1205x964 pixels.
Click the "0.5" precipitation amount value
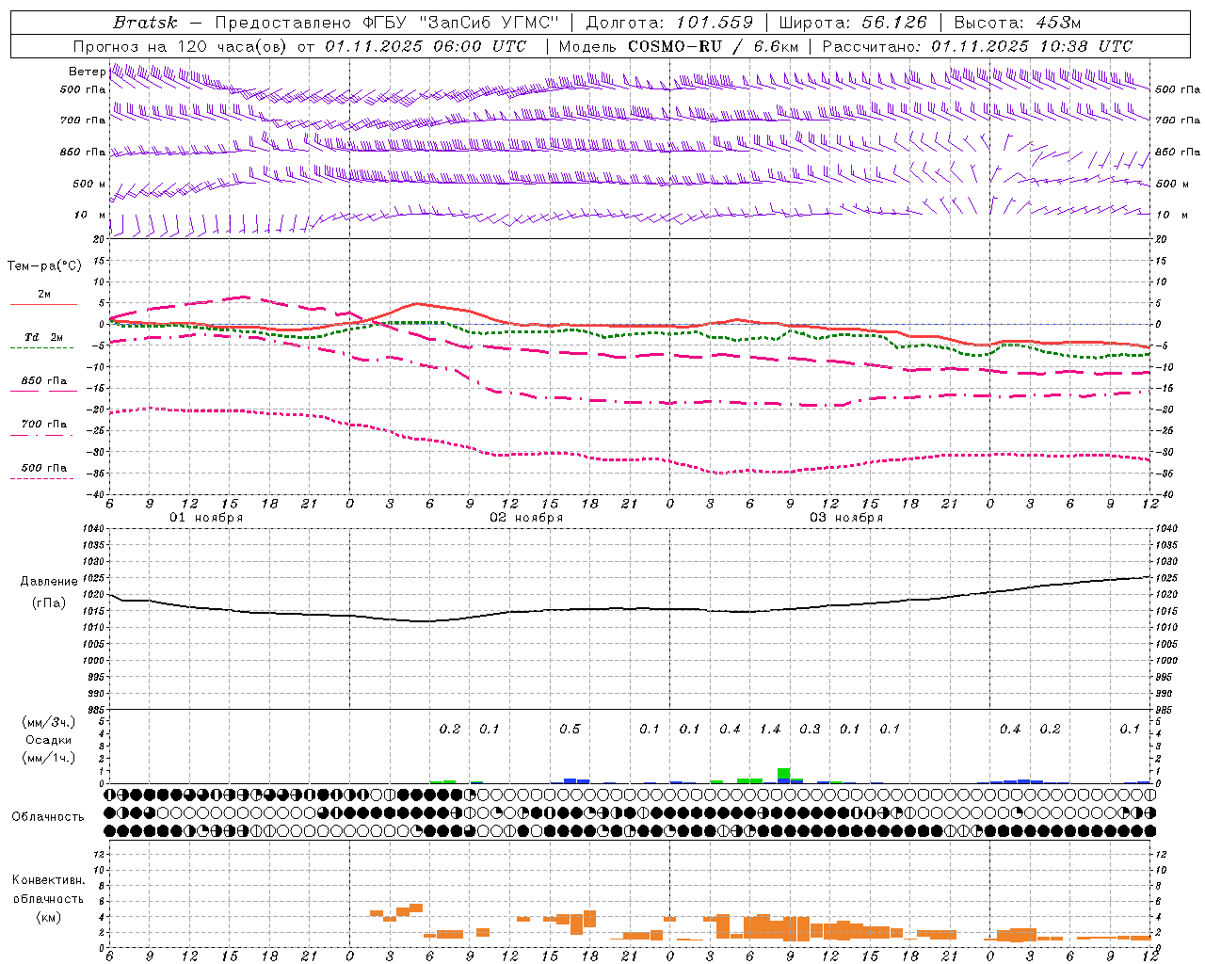[570, 729]
